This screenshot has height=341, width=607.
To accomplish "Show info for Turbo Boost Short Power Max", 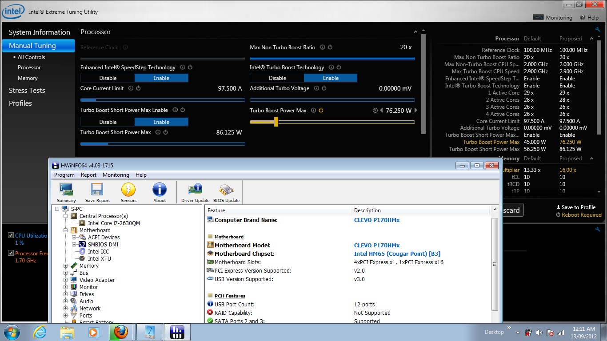I will [157, 132].
